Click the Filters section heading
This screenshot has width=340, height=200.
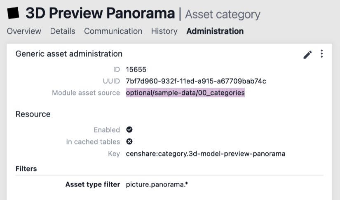click(x=26, y=169)
